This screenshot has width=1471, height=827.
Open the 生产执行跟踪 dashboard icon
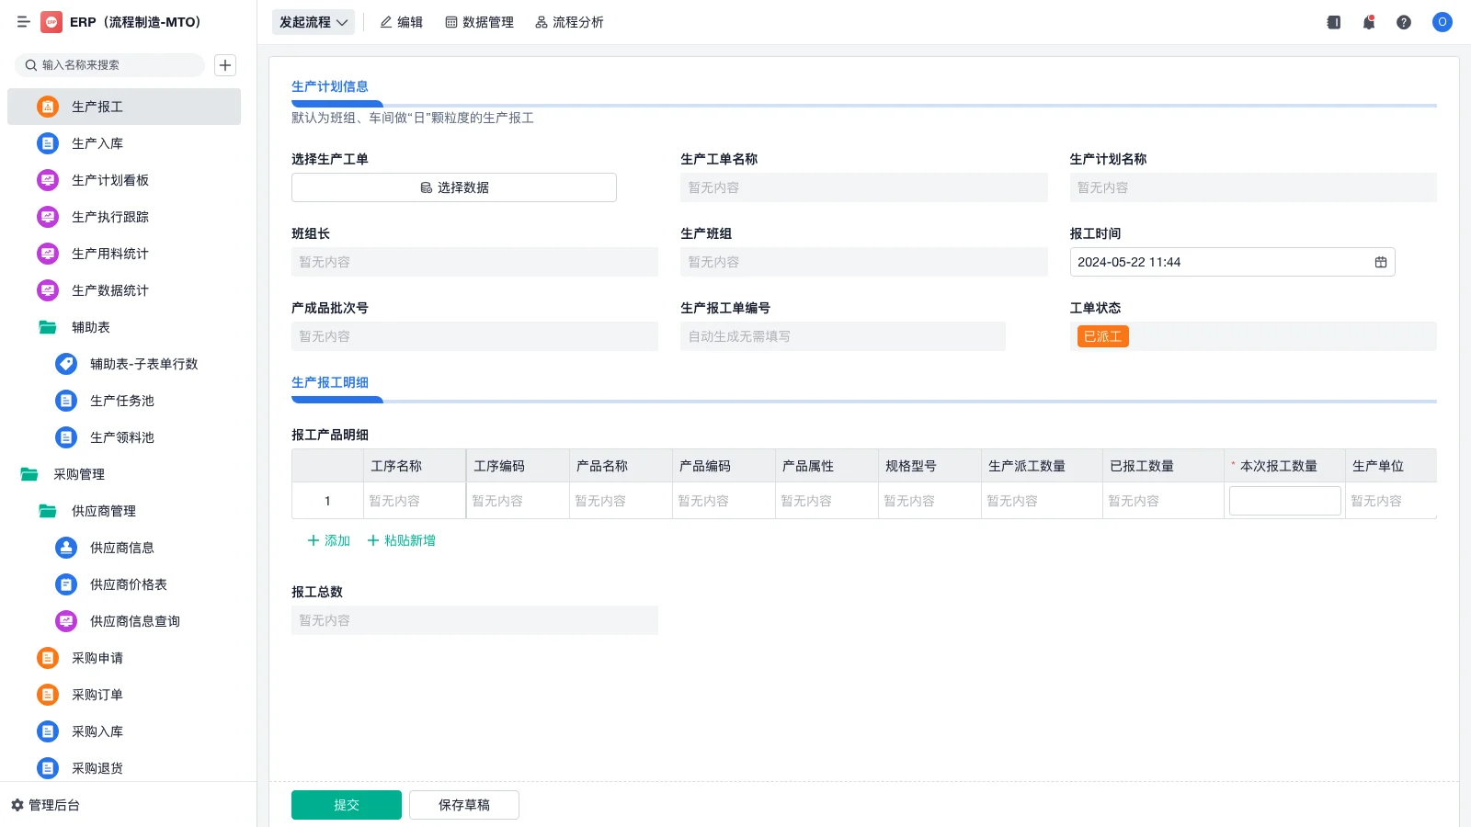(x=48, y=217)
